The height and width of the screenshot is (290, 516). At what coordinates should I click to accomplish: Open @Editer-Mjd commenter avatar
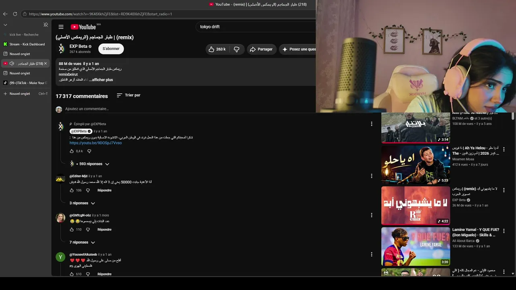click(x=60, y=178)
